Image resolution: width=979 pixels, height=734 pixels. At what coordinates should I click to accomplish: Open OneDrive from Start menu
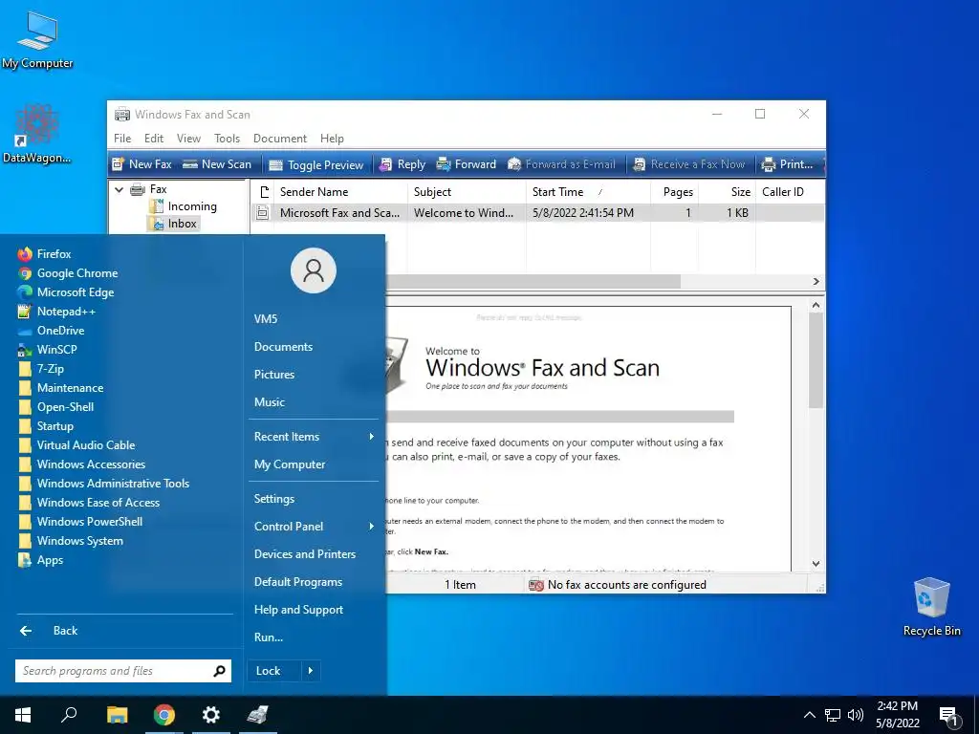coord(52,331)
